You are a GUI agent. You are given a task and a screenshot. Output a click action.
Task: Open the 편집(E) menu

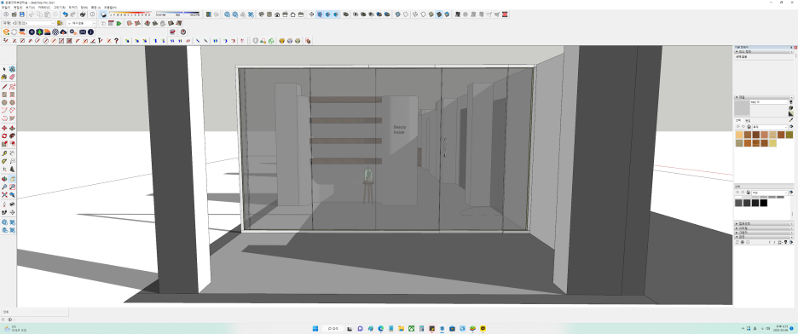click(18, 8)
